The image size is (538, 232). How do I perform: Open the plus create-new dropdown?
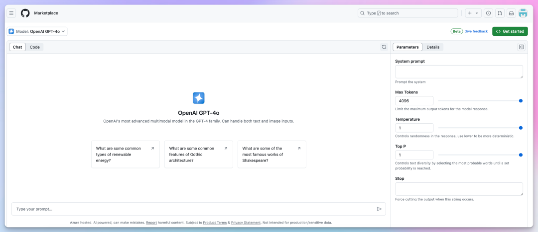tap(473, 13)
